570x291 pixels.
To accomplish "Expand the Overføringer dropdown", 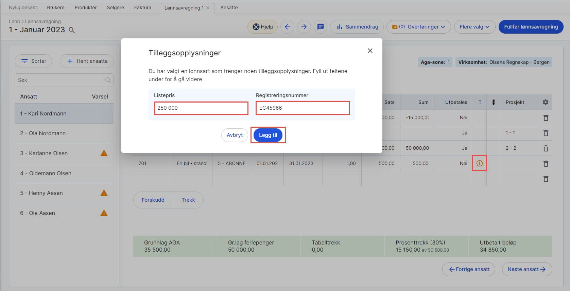I will click(x=418, y=27).
